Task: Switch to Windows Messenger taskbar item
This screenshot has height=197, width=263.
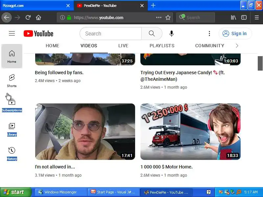Action: [x=60, y=192]
